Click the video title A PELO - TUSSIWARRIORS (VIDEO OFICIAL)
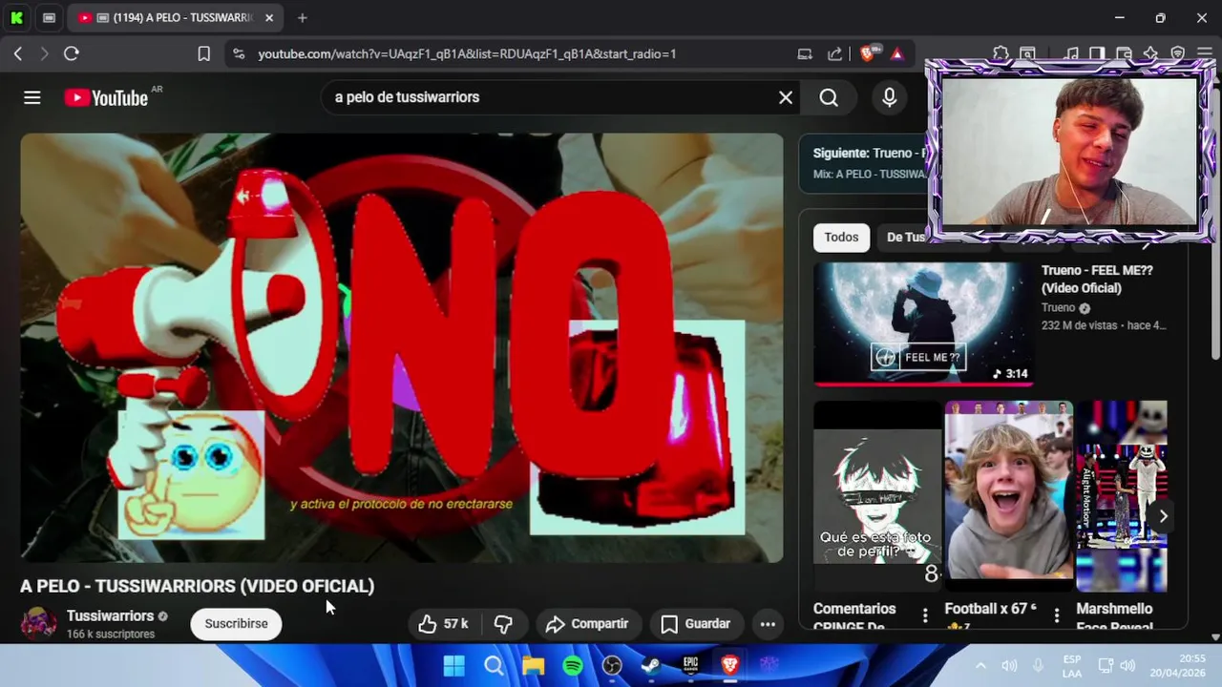The image size is (1222, 687). pyautogui.click(x=198, y=586)
